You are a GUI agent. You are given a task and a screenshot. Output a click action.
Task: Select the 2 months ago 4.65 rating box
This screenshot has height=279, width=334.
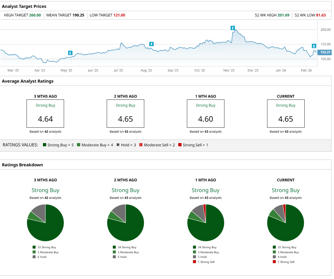(125, 113)
